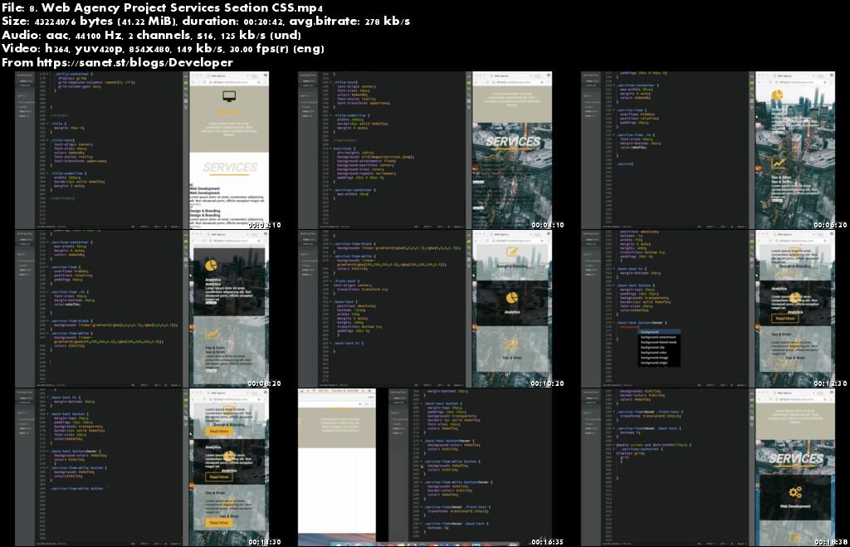
Task: Open the thumbnail stamped 00:16:35
Action: pyautogui.click(x=425, y=467)
